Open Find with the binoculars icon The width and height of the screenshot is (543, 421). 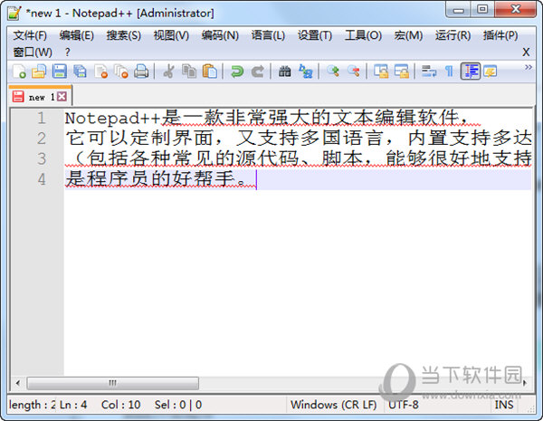(285, 72)
